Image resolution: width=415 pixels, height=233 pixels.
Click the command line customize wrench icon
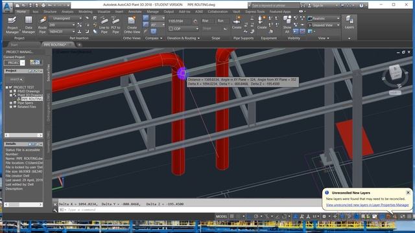[x=55, y=210]
